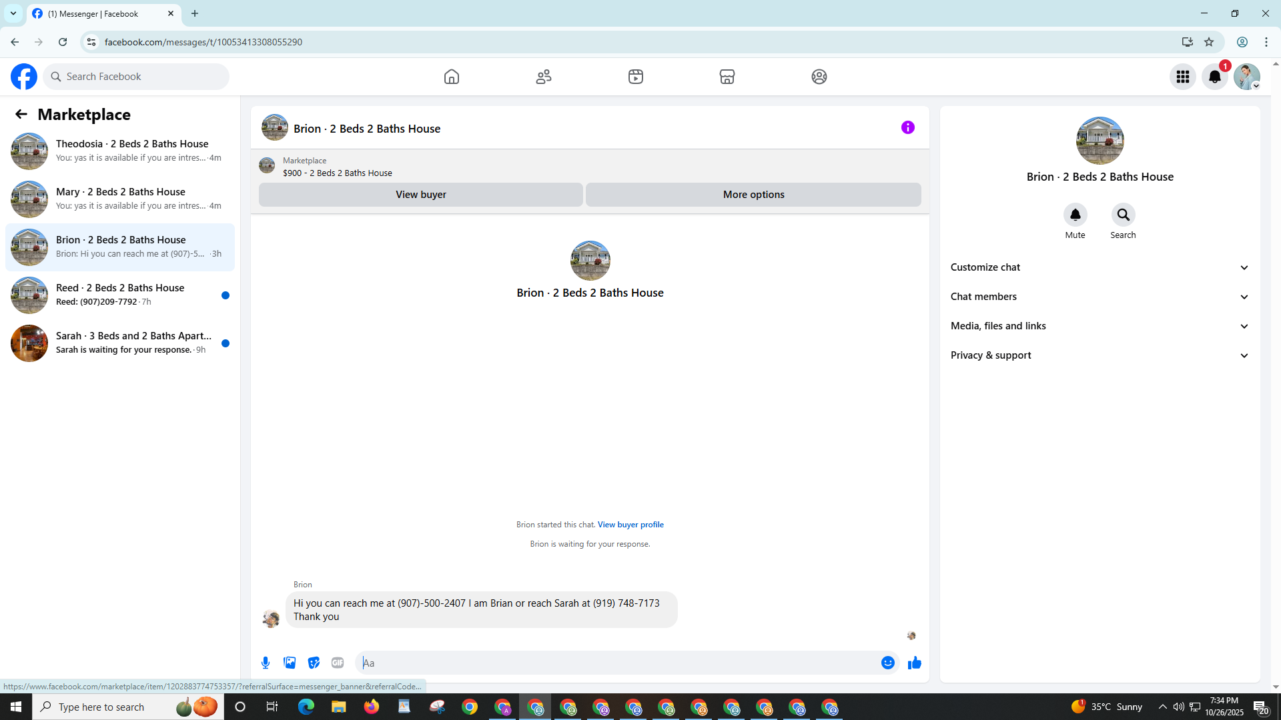Open the View buyer profile link
The width and height of the screenshot is (1281, 720).
coord(630,525)
